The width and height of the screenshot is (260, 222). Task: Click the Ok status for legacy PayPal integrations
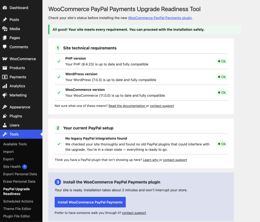tap(222, 144)
